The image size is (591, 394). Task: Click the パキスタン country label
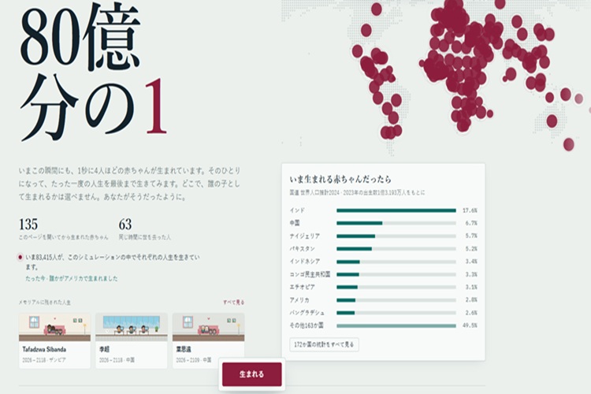302,249
